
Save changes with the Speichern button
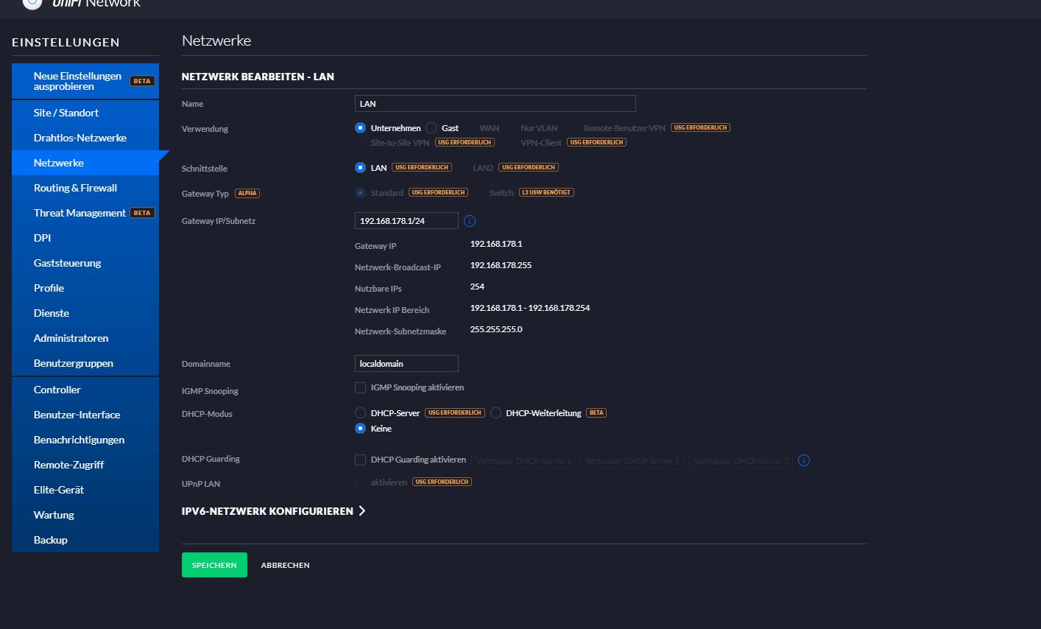[x=214, y=565]
